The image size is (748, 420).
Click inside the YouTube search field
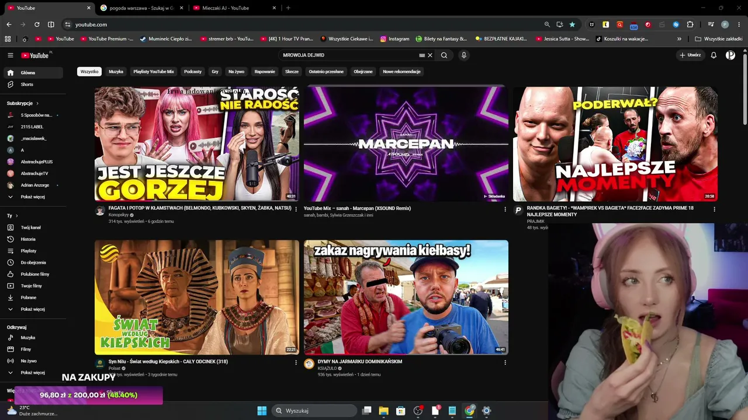pyautogui.click(x=349, y=55)
